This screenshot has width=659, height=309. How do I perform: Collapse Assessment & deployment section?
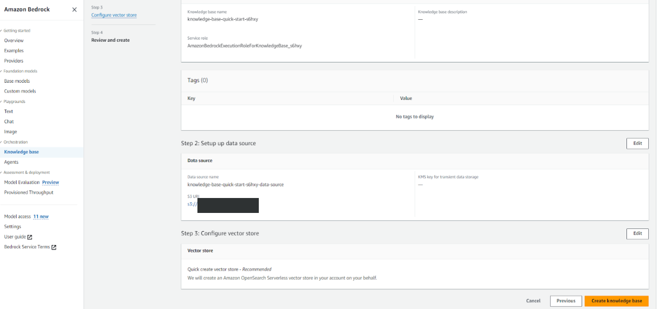click(x=2, y=172)
